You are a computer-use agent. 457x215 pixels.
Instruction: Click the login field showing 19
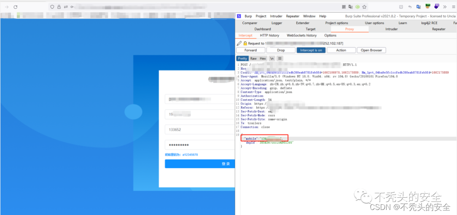[x=200, y=114]
